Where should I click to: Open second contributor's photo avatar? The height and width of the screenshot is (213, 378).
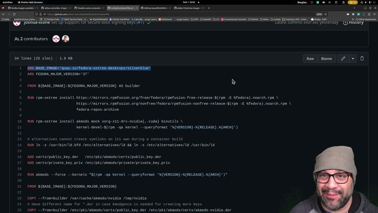66,39
